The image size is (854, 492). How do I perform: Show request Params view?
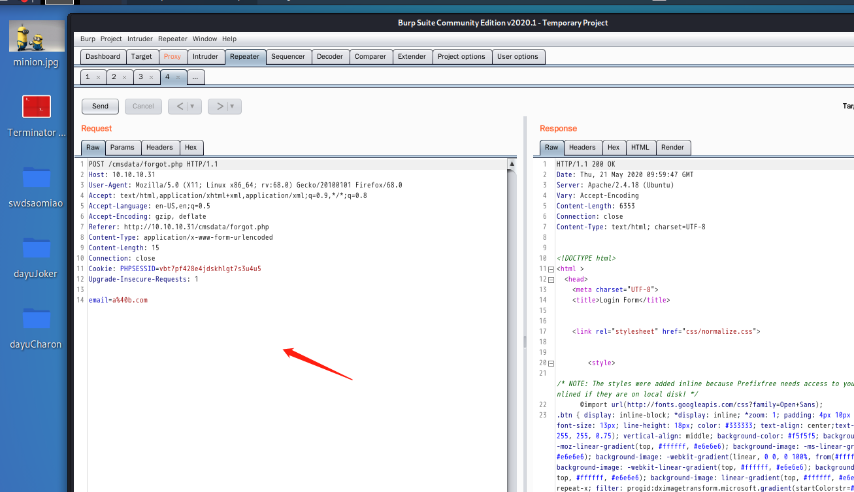(122, 147)
